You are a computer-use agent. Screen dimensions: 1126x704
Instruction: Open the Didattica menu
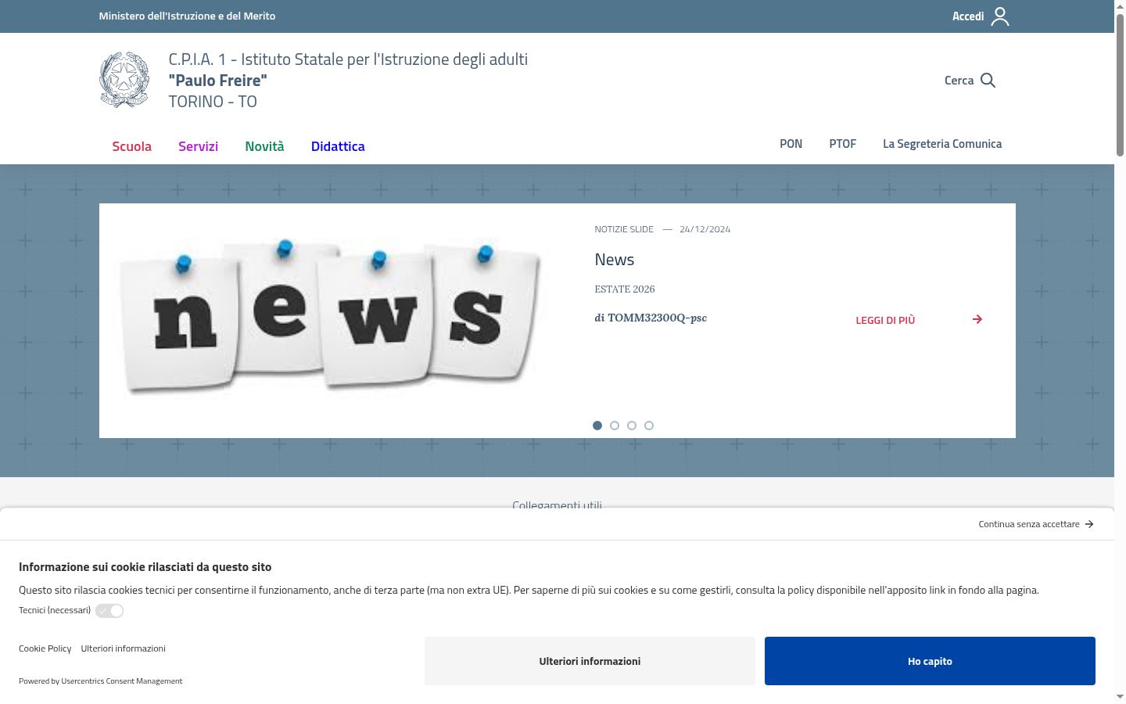[338, 146]
